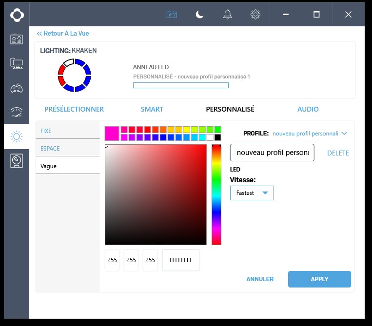372x326 pixels.
Task: Switch to the PRÉSÉLECTIONNER tab
Action: point(74,109)
